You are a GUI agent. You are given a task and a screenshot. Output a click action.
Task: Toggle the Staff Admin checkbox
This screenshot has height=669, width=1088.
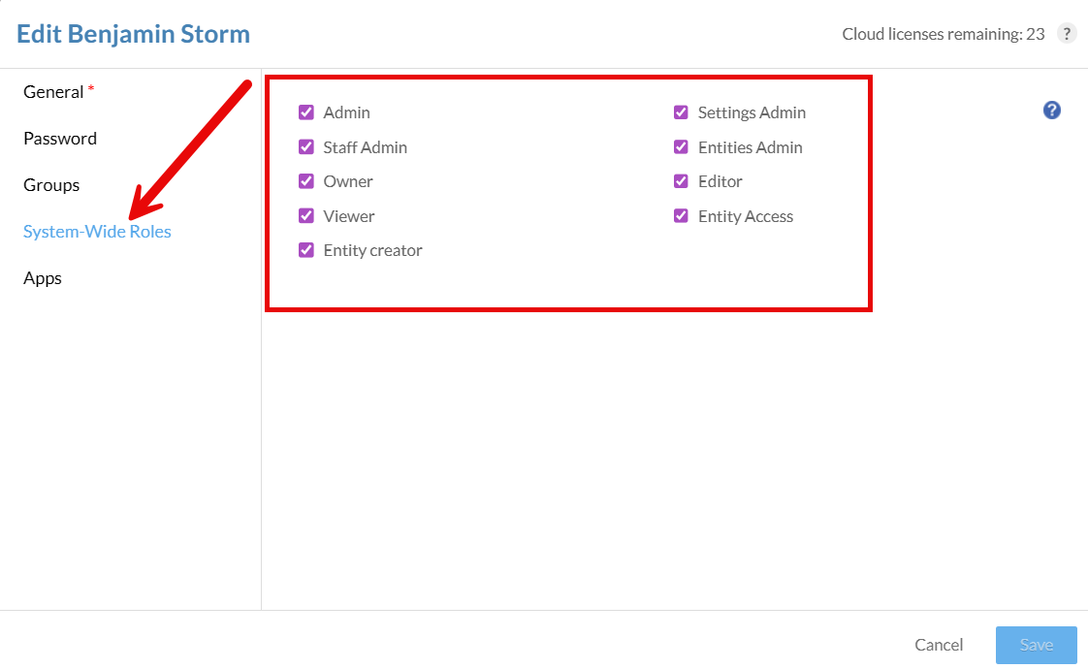[x=306, y=147]
